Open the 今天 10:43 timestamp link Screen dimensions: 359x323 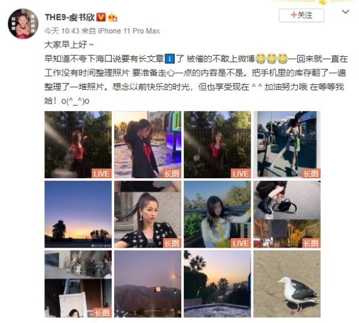62,31
